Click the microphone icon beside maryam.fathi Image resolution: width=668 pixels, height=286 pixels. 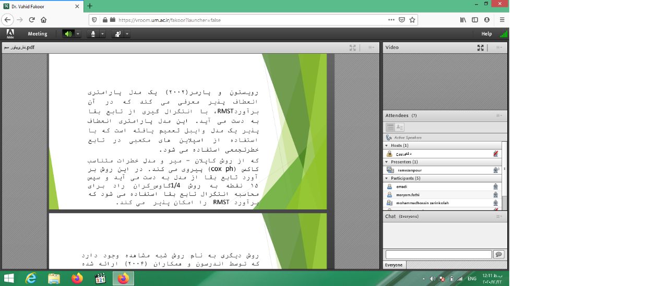495,195
